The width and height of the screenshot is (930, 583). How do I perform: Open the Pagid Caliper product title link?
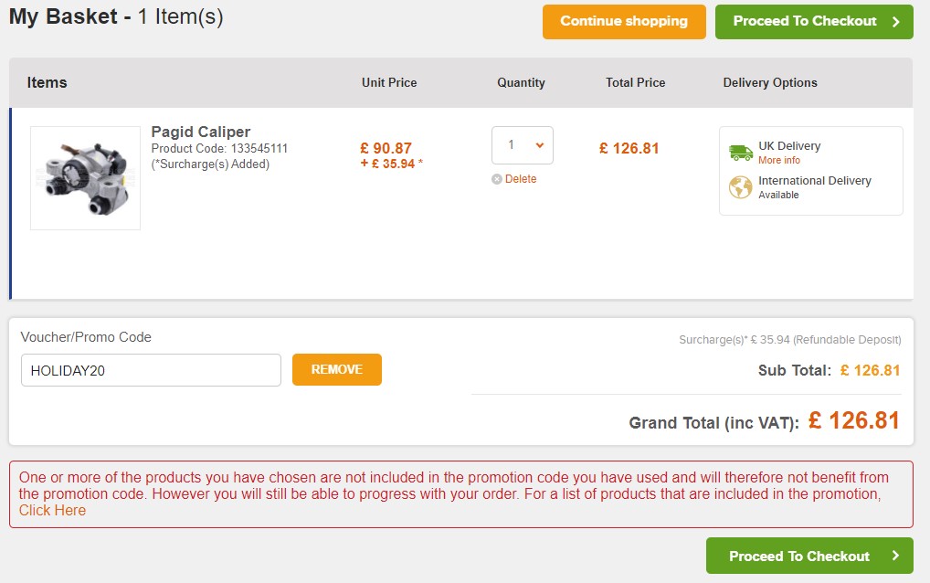pyautogui.click(x=201, y=132)
